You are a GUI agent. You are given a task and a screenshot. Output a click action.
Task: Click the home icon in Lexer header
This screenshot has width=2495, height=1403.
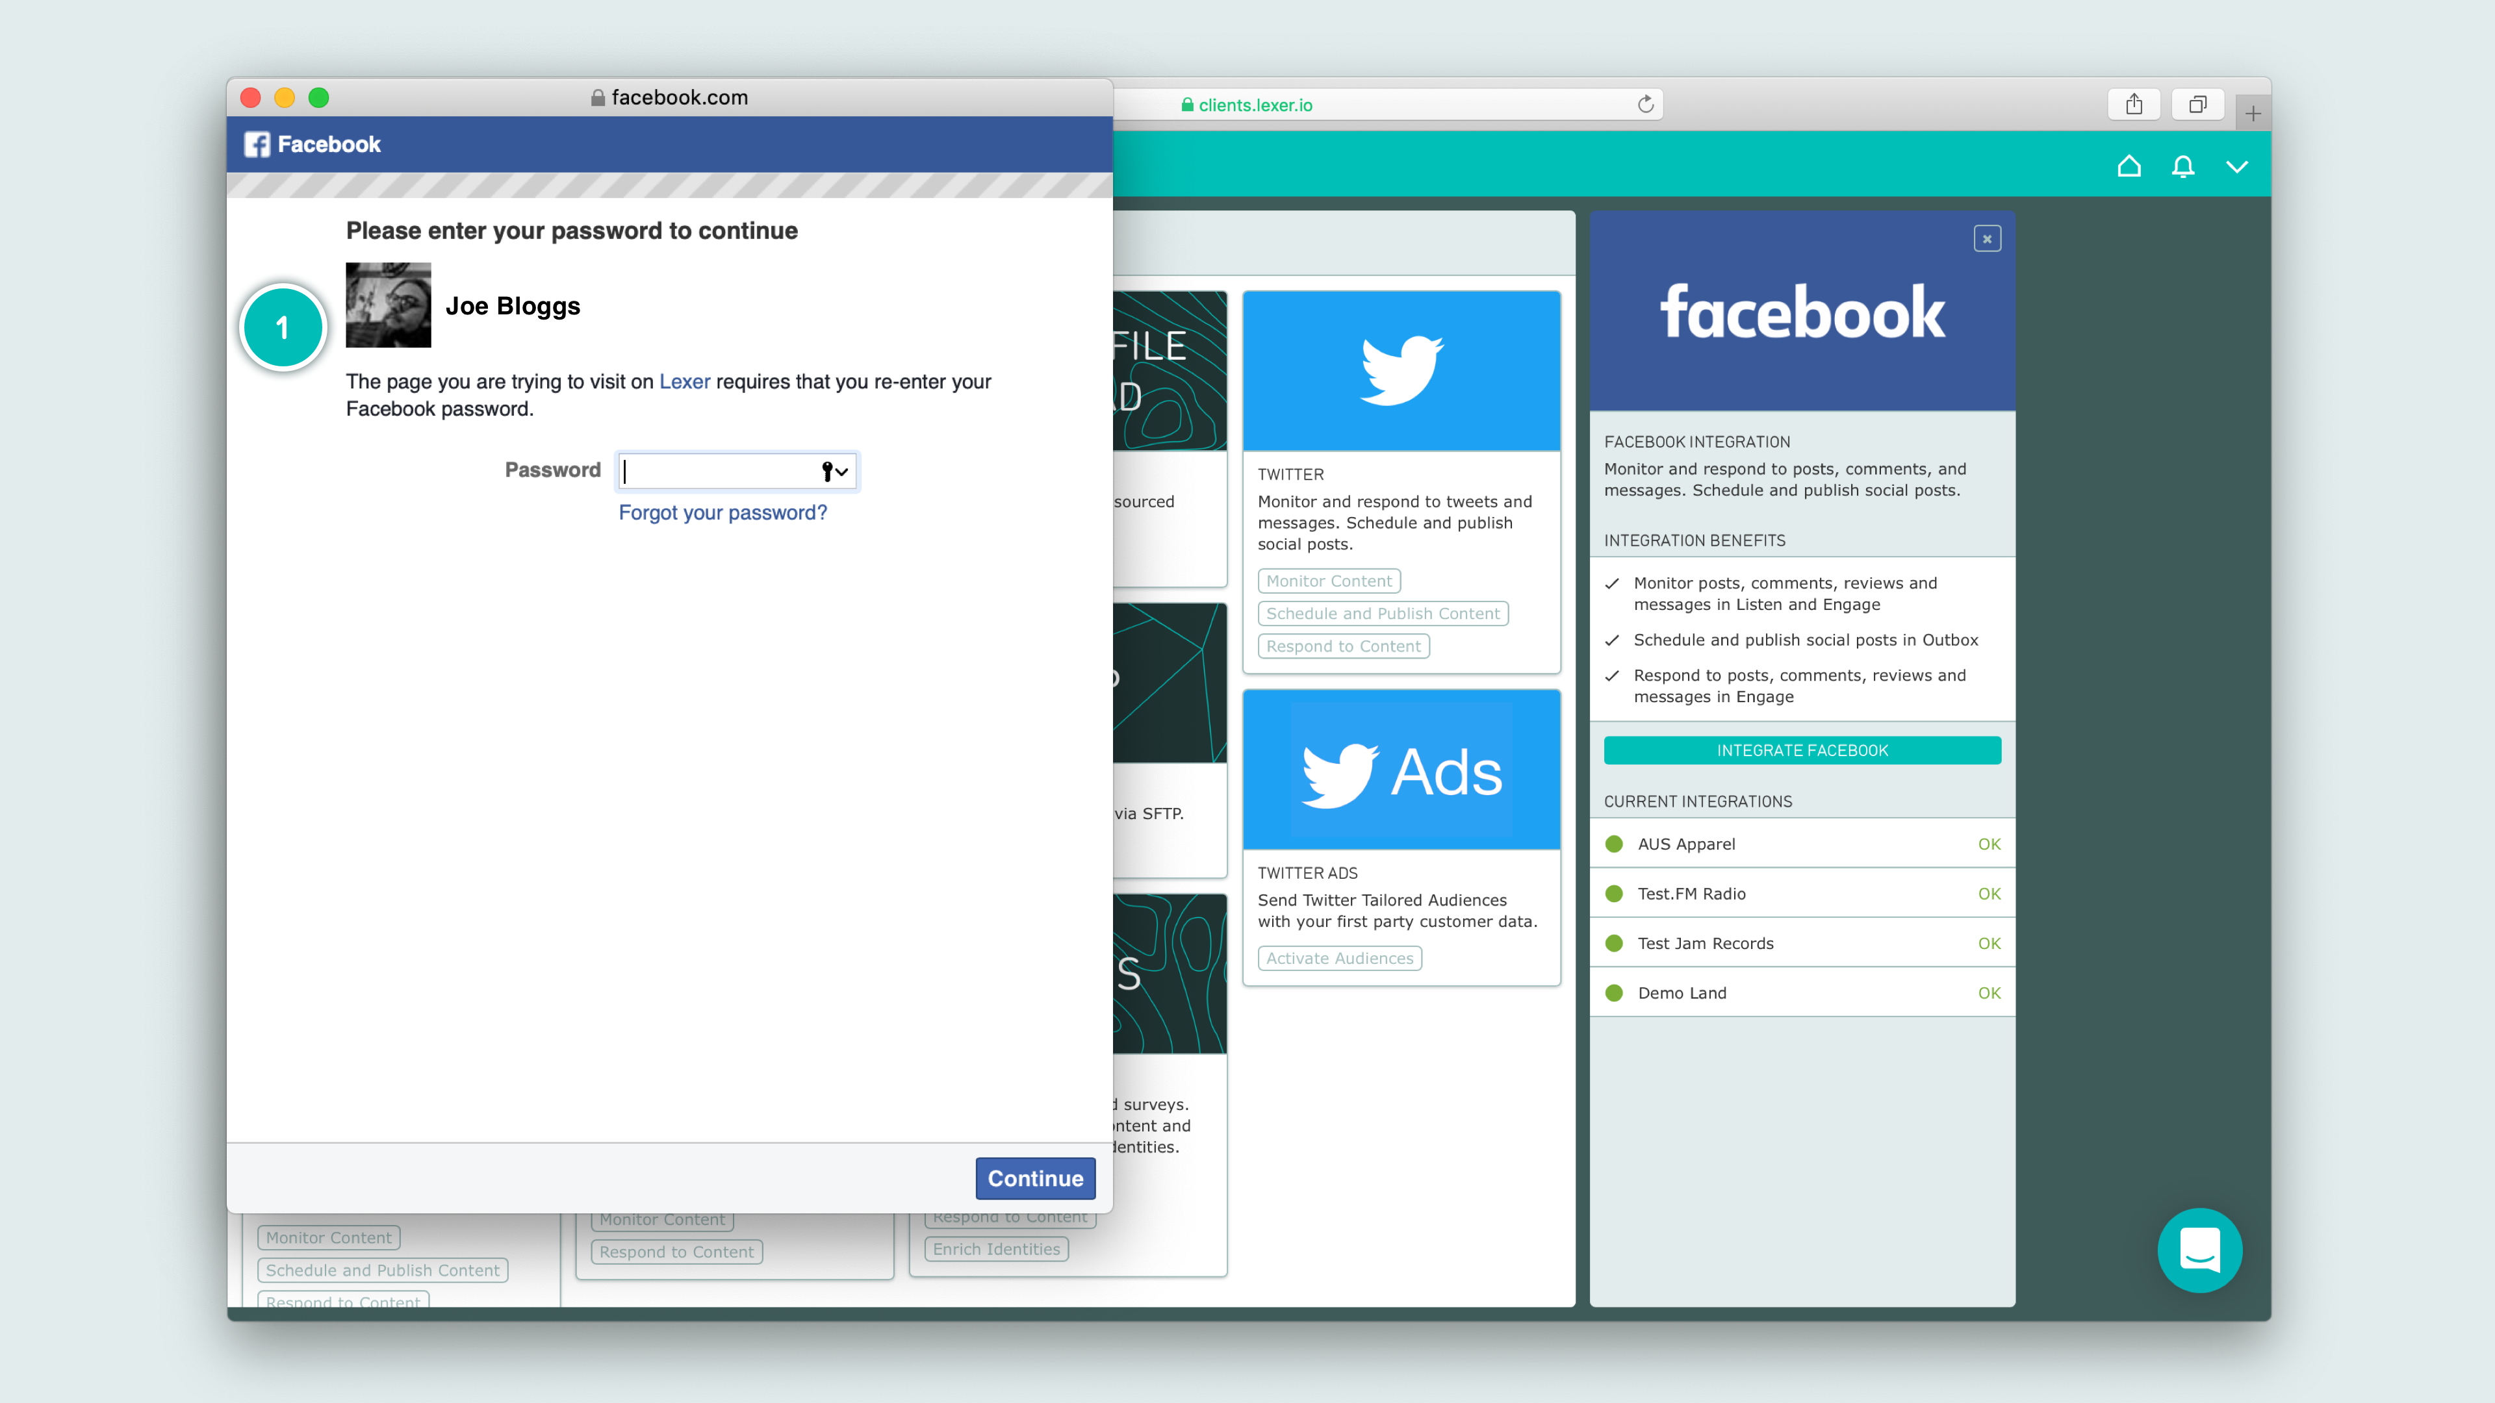pyautogui.click(x=2129, y=166)
